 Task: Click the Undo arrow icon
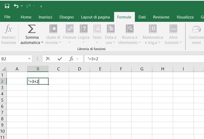click(16, 6)
